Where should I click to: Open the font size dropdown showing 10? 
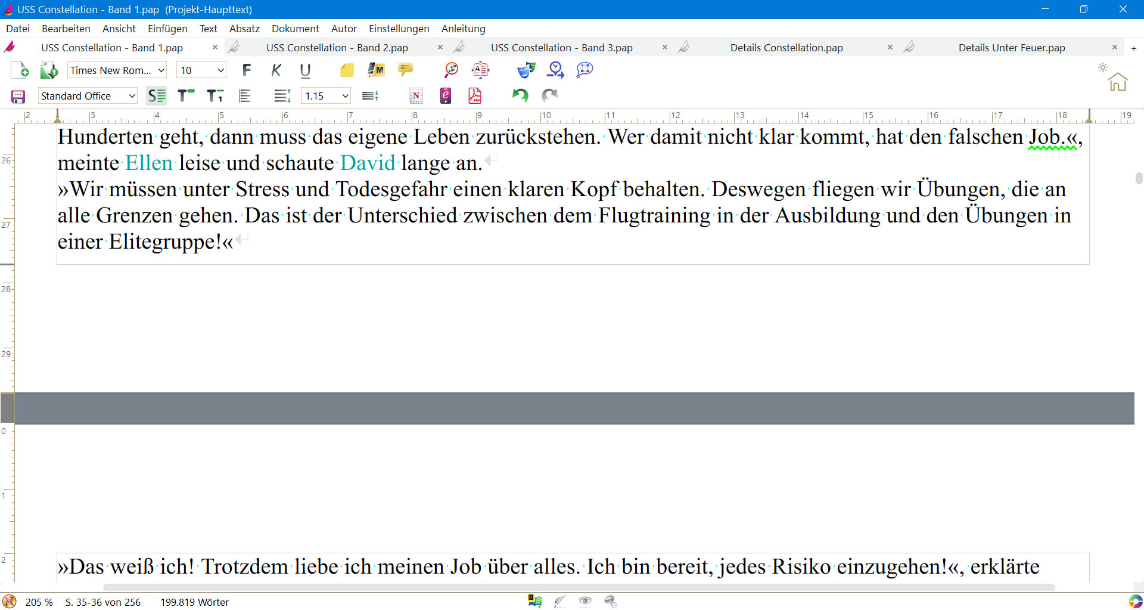tap(201, 70)
